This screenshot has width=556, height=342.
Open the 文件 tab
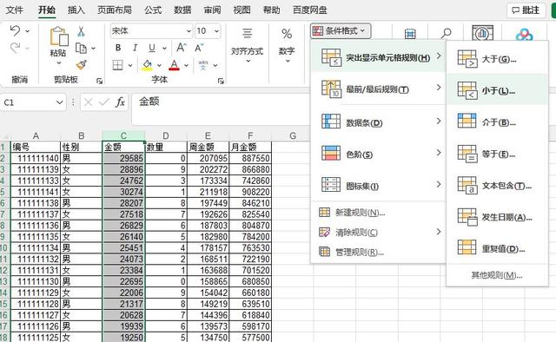tap(15, 10)
